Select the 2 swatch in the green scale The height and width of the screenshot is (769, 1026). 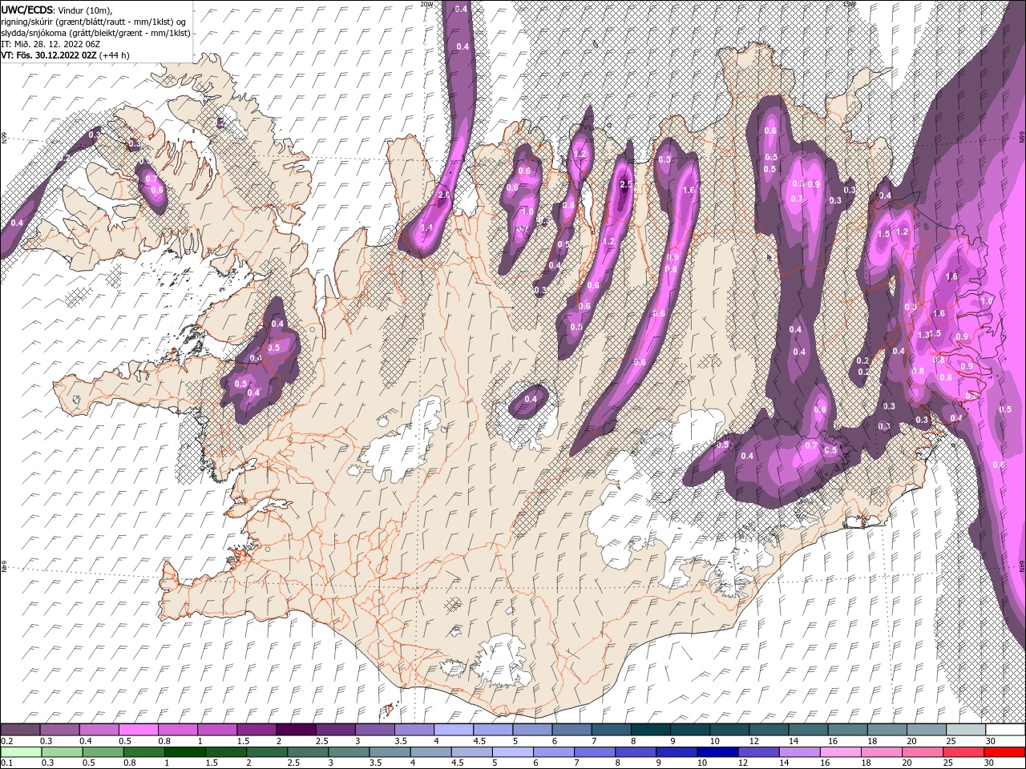(x=267, y=752)
